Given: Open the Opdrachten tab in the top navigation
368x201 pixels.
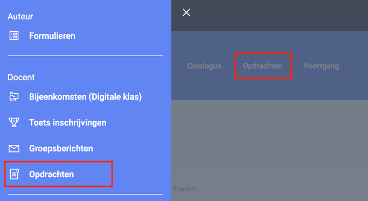Looking at the screenshot, I should (262, 66).
